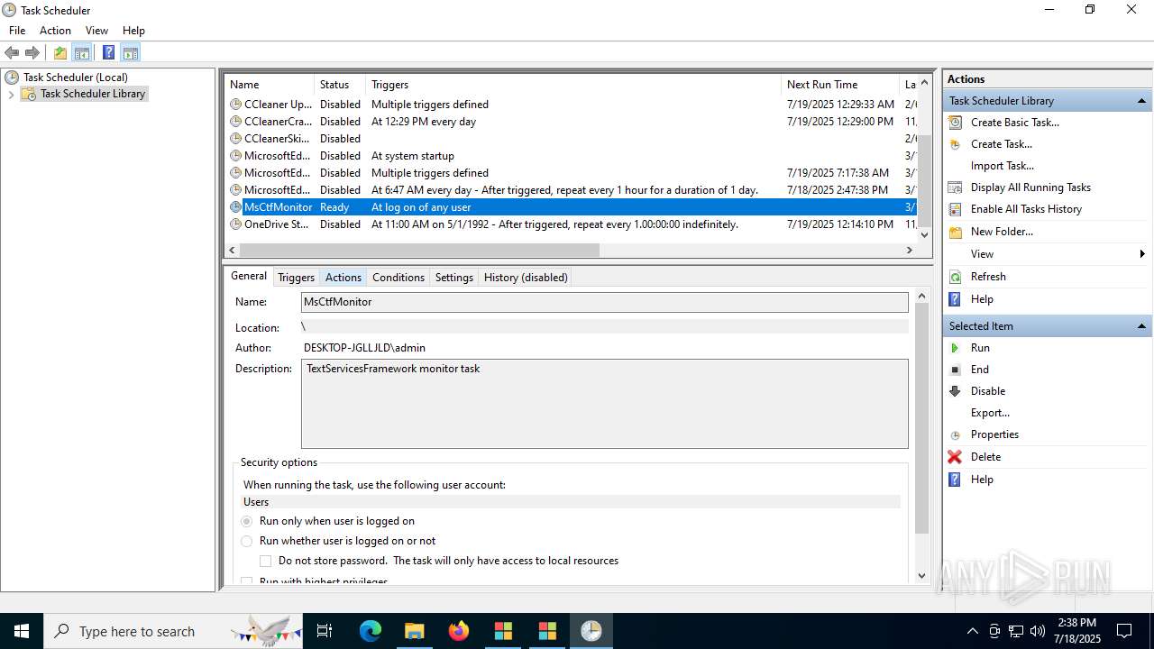The width and height of the screenshot is (1154, 649).
Task: Open the History (disabled) tab
Action: 526,278
